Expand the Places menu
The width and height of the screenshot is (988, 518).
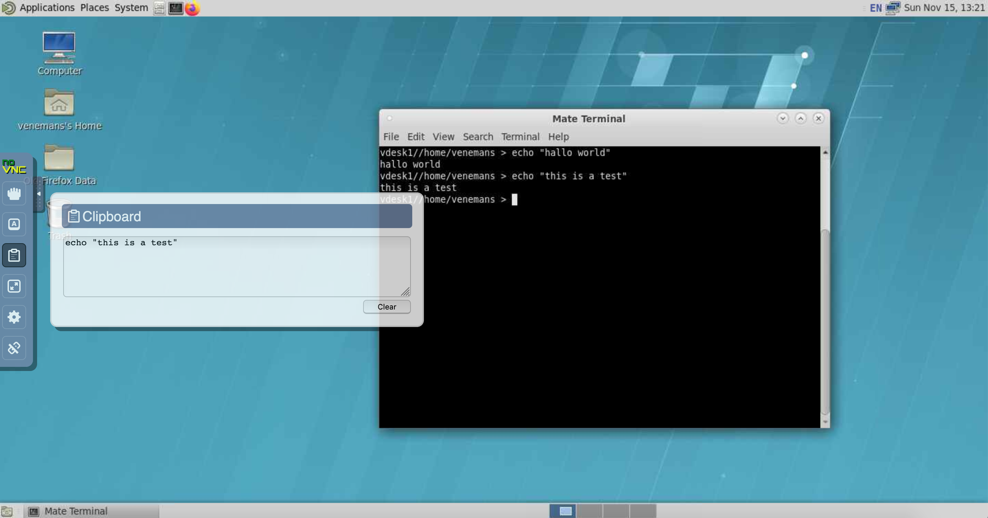point(94,8)
